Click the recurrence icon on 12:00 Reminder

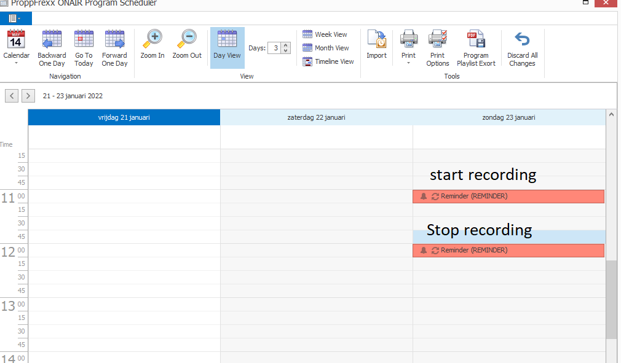(x=435, y=251)
